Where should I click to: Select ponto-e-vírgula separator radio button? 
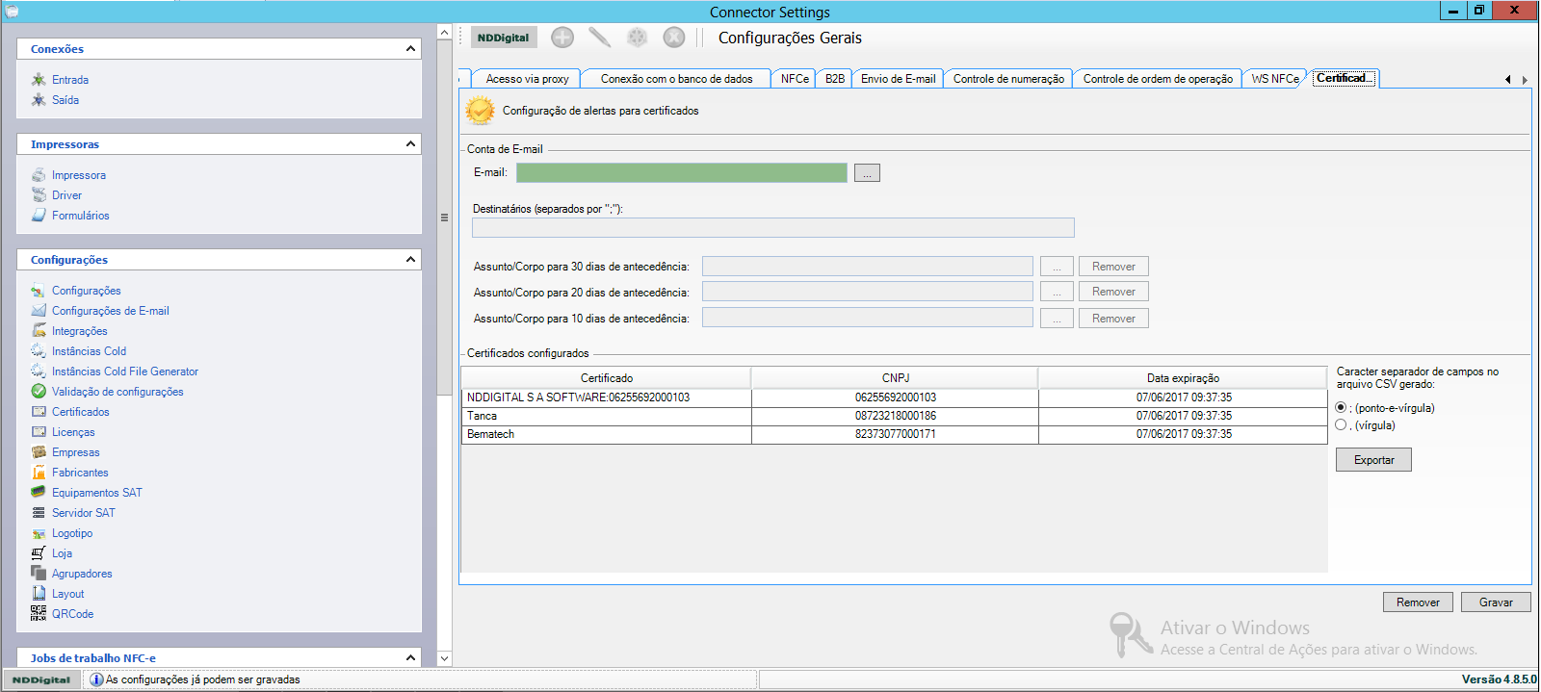tap(1341, 408)
